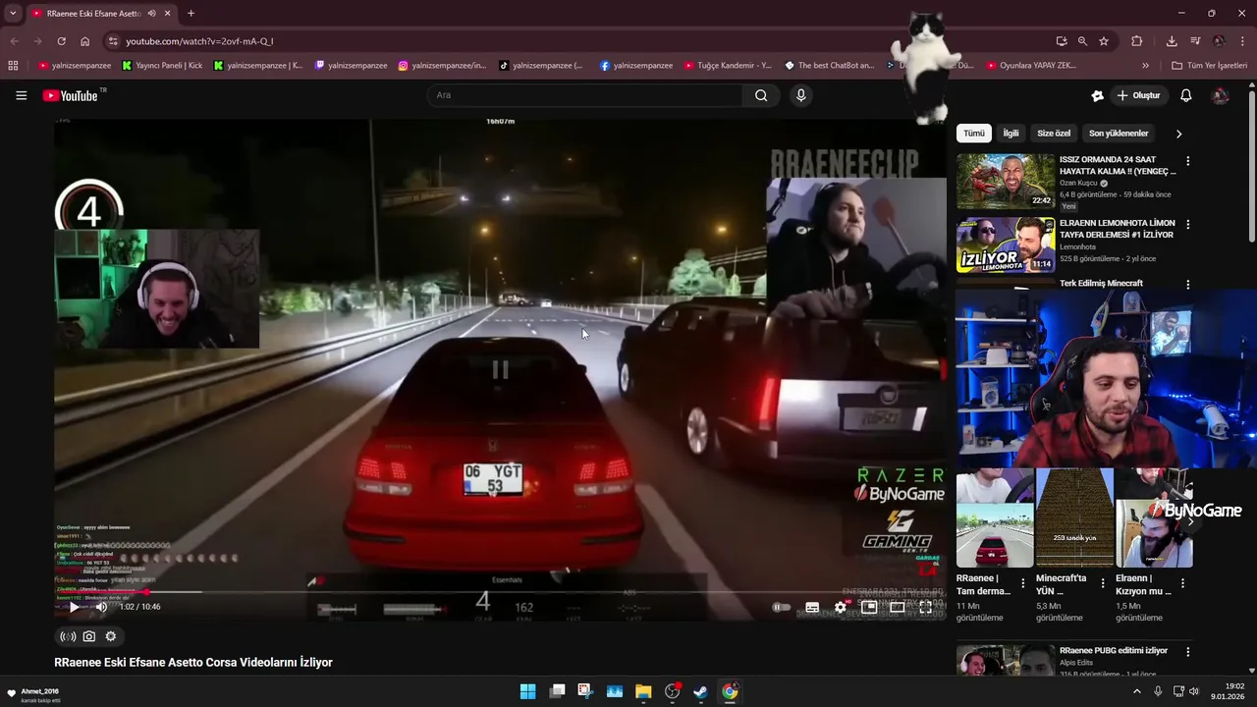Click the search input field Ara

click(x=585, y=95)
